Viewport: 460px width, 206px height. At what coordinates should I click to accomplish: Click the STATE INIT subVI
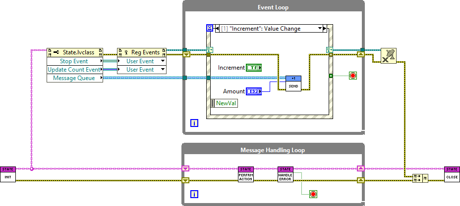coord(8,175)
